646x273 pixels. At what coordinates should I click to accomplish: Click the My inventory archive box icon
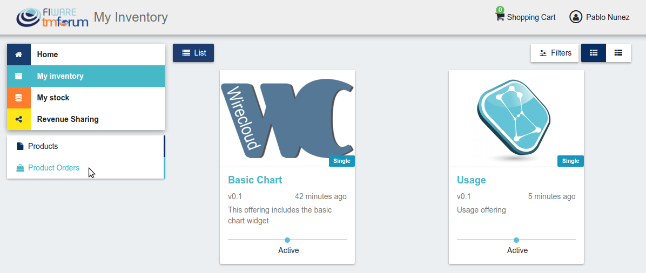[18, 76]
